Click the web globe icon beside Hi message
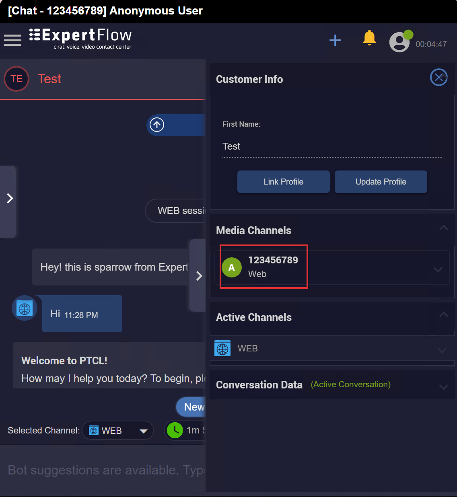 pos(25,308)
